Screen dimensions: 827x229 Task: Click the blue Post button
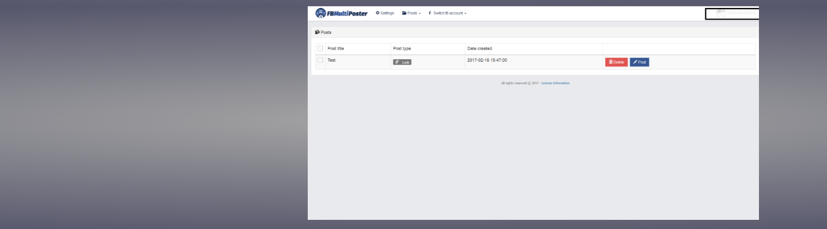click(x=639, y=62)
